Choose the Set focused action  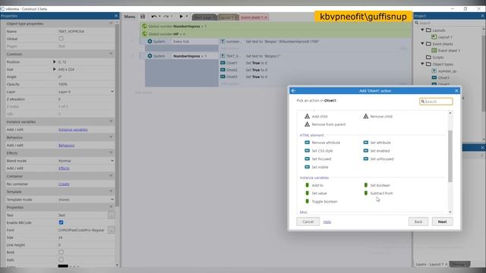318,158
